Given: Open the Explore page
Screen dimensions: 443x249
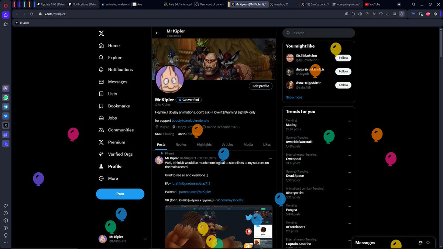Looking at the screenshot, I should 110,58.
